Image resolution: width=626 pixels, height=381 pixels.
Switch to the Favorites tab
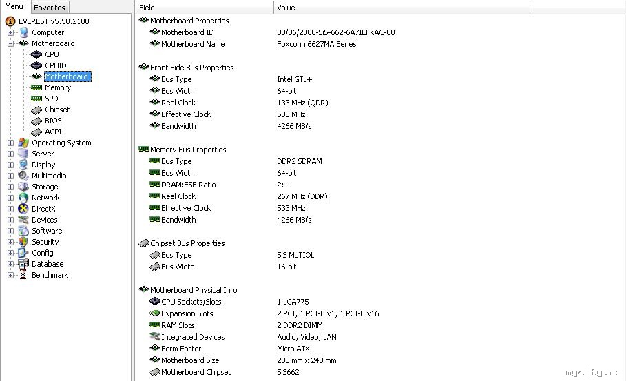click(50, 8)
